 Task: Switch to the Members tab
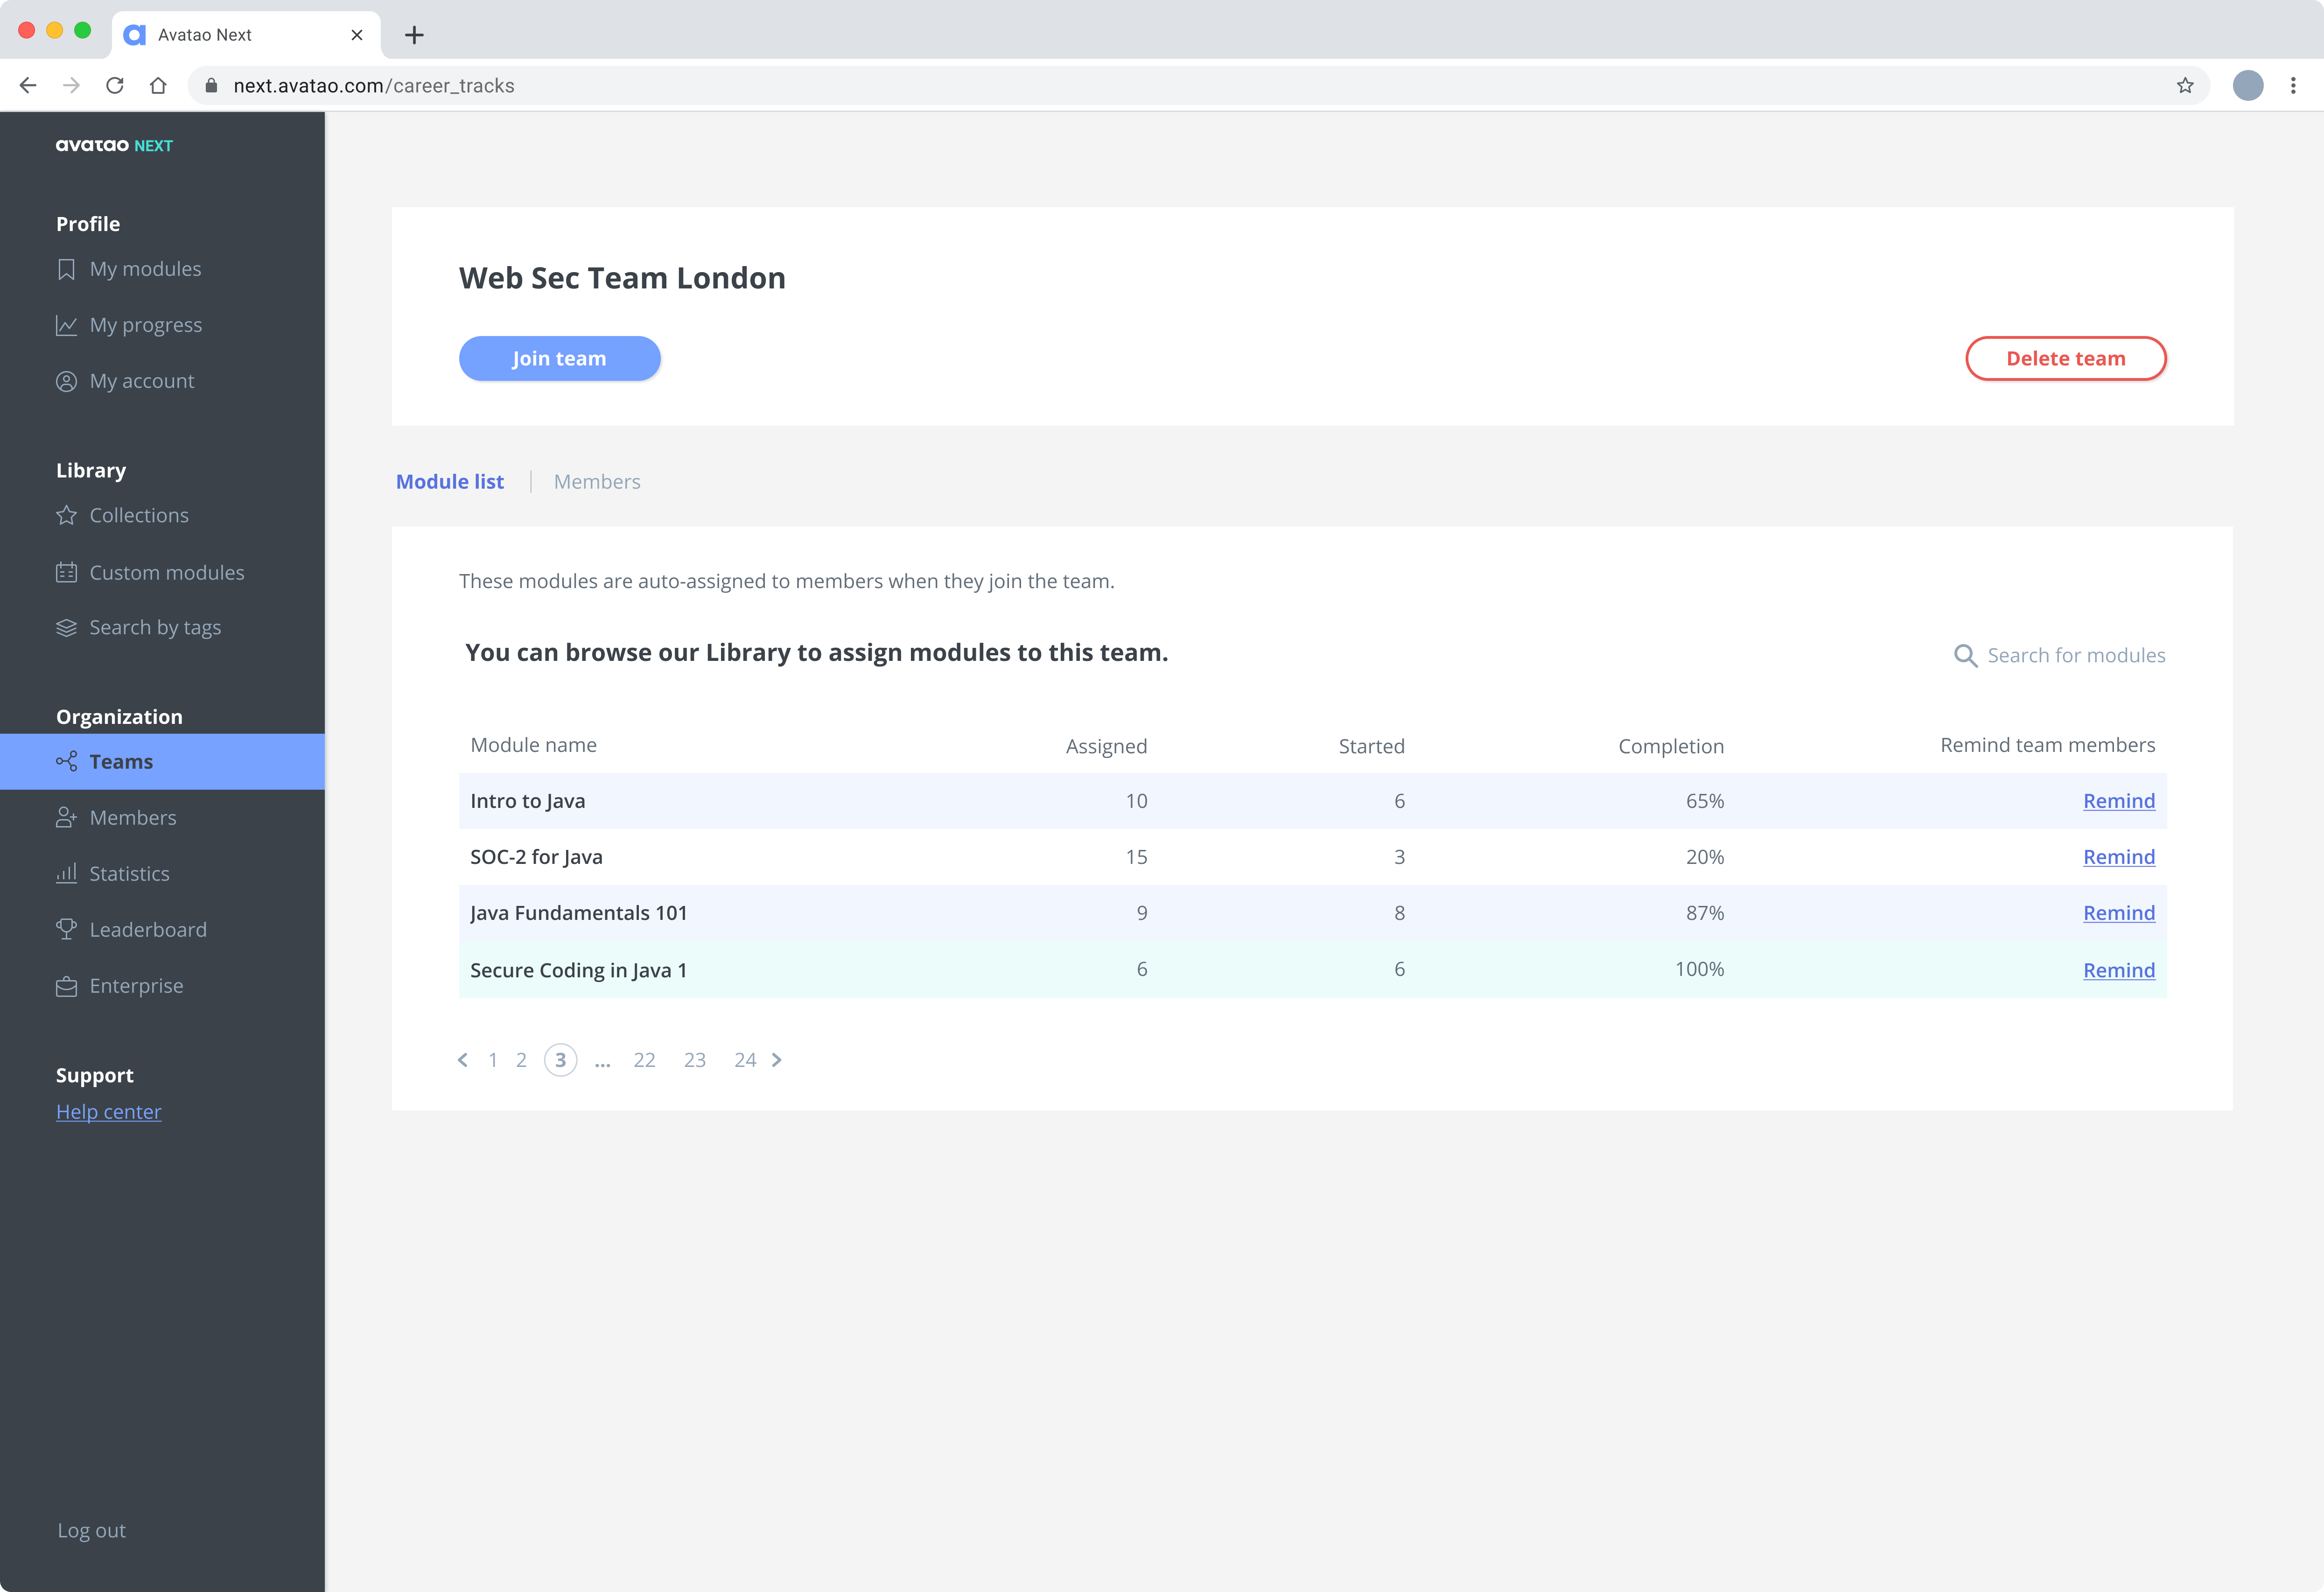click(x=597, y=482)
